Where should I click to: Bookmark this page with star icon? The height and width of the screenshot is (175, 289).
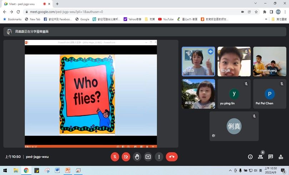click(x=257, y=11)
